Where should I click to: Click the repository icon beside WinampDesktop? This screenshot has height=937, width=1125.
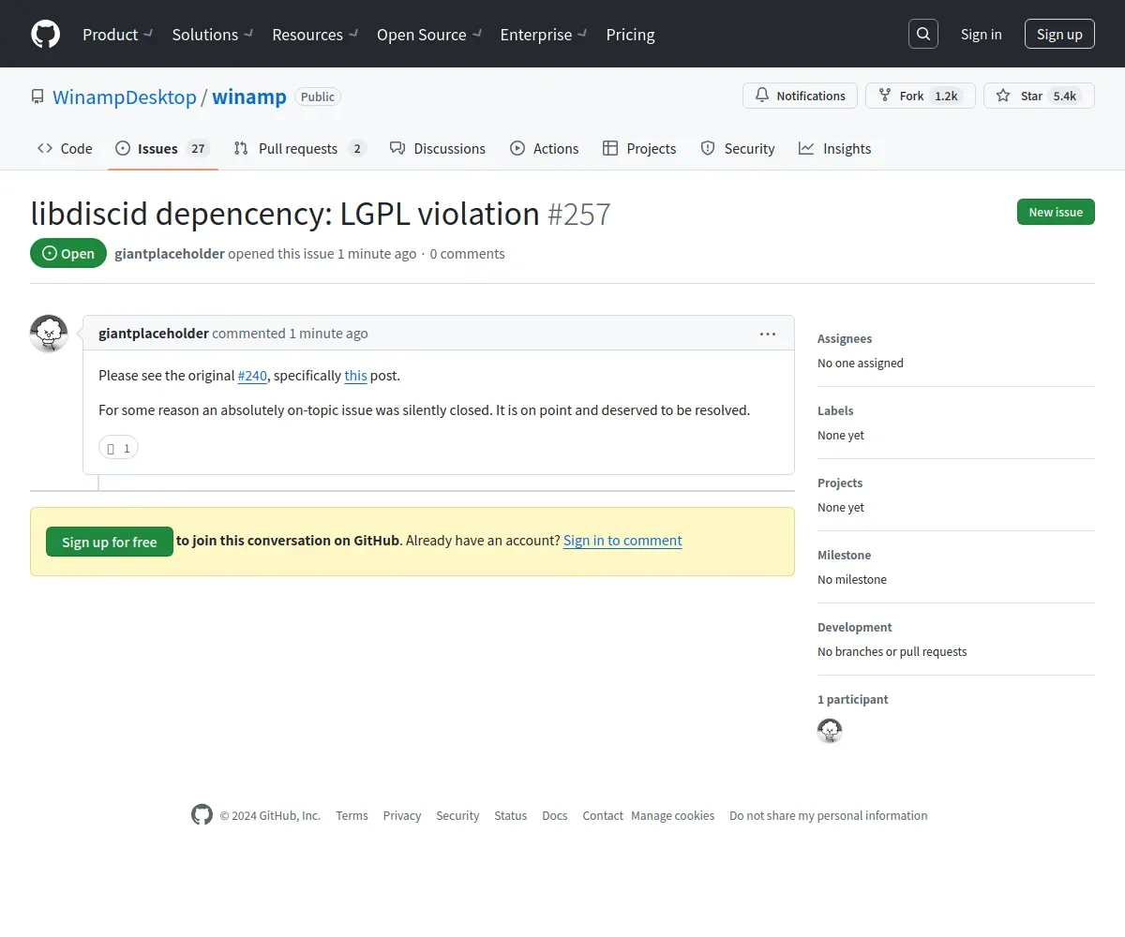[x=37, y=97]
